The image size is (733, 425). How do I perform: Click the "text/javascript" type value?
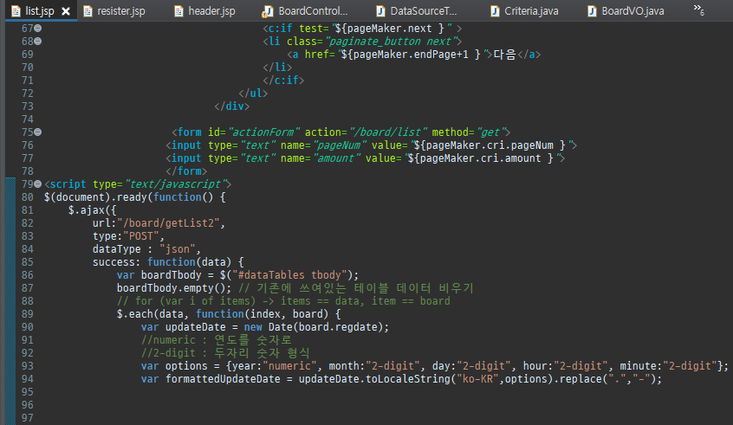(175, 184)
